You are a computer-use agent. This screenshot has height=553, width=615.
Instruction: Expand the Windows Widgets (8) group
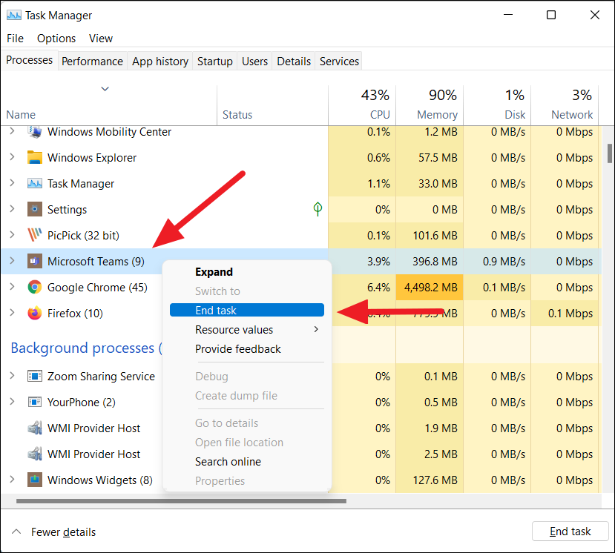12,480
